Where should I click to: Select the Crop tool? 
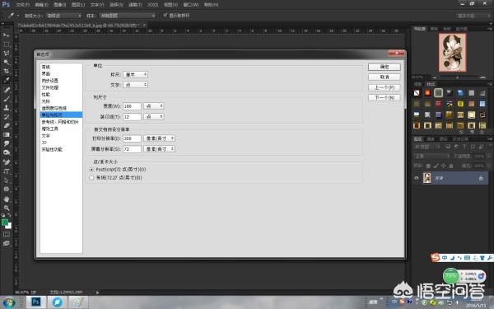[7, 71]
